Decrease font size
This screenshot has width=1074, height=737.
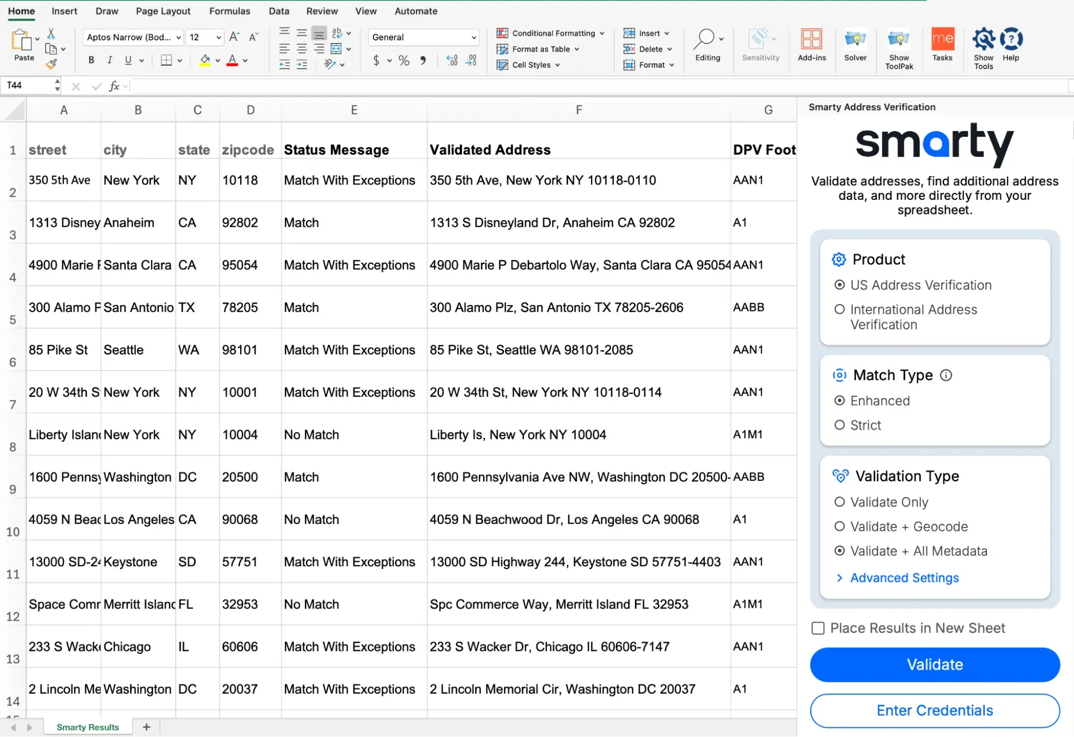pos(254,37)
